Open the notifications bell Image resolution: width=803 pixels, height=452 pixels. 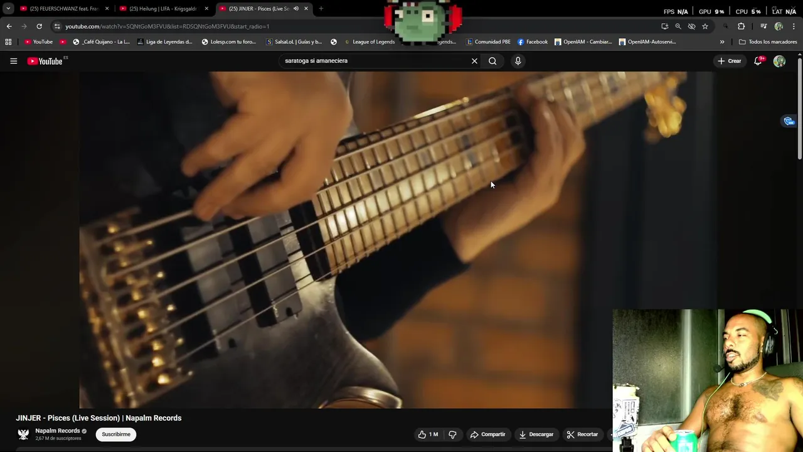tap(758, 61)
